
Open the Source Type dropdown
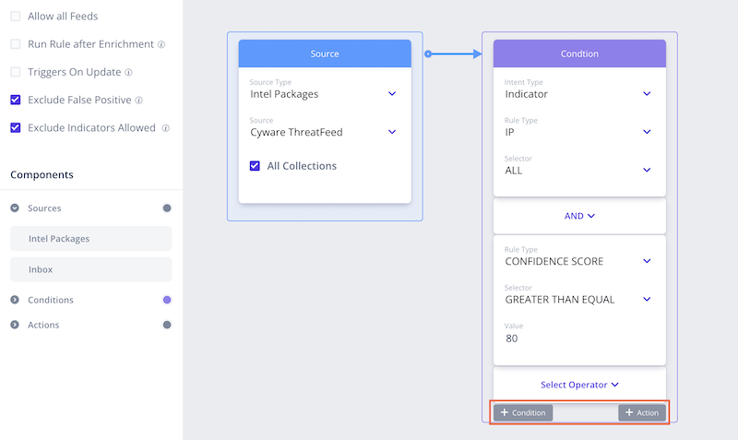[391, 94]
